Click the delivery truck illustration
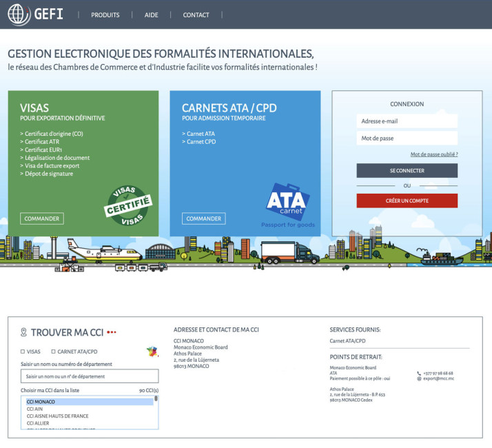The height and width of the screenshot is (448, 492). (290, 253)
